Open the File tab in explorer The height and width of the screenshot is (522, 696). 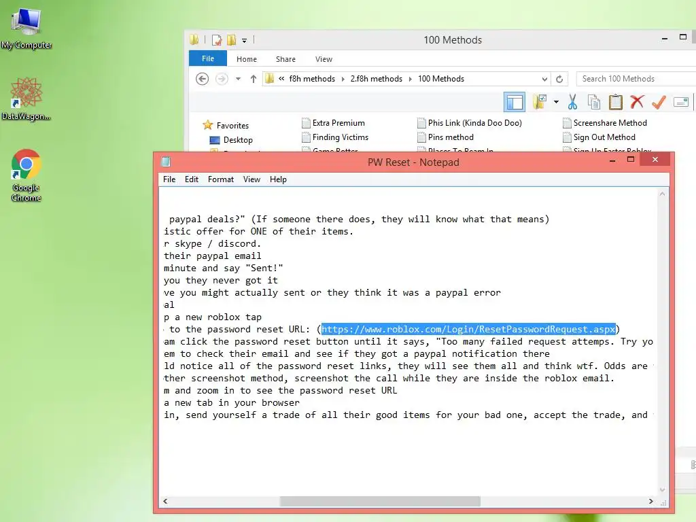[208, 58]
